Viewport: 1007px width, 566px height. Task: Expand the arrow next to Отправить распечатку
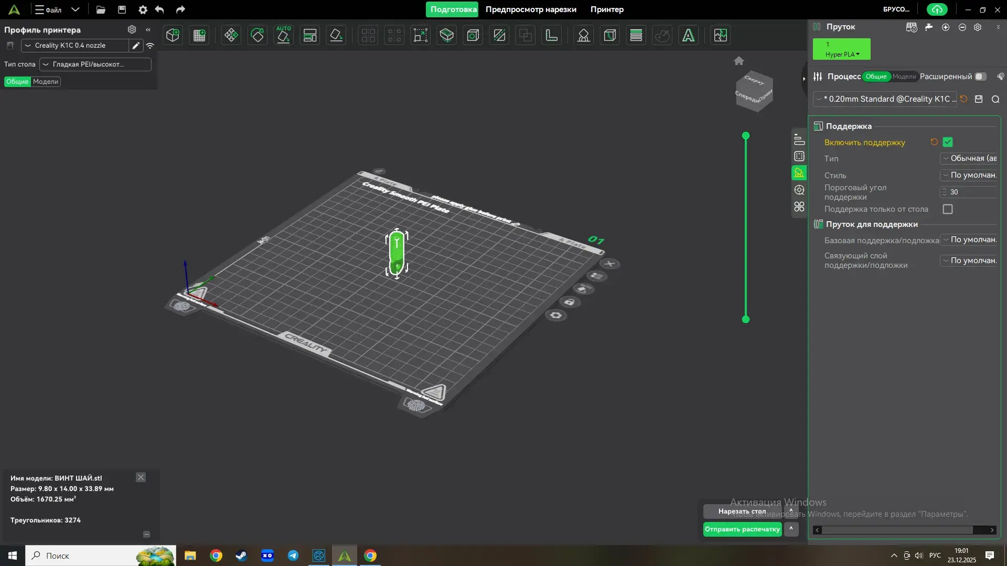(x=791, y=529)
